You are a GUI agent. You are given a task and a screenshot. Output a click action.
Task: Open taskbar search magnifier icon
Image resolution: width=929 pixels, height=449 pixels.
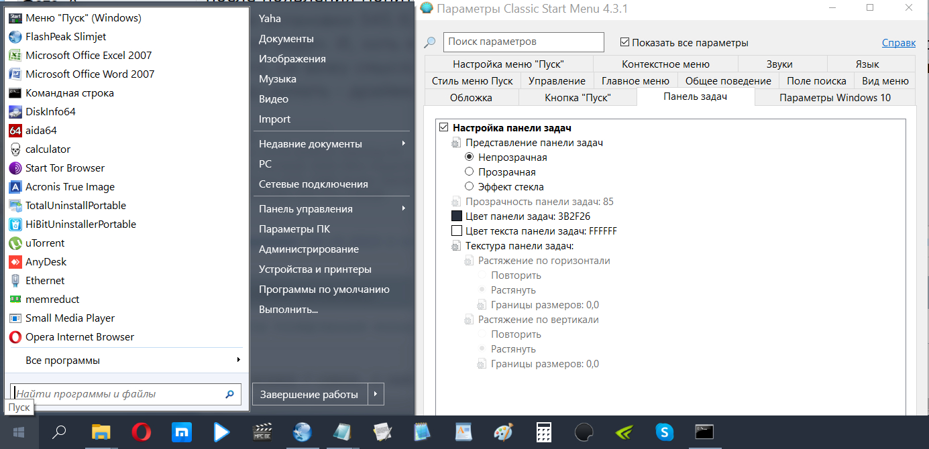click(60, 432)
